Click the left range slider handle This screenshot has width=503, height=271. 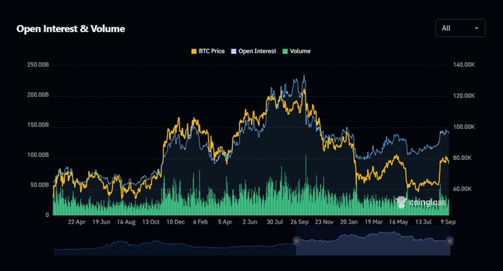(297, 241)
